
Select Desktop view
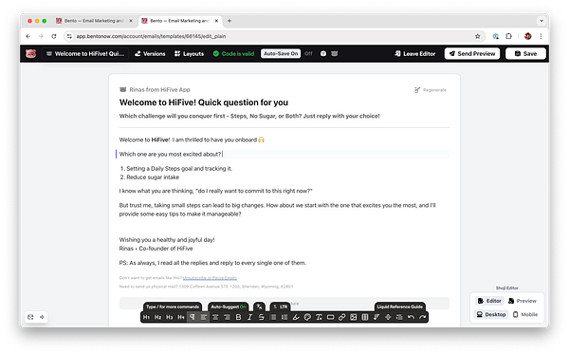491,314
